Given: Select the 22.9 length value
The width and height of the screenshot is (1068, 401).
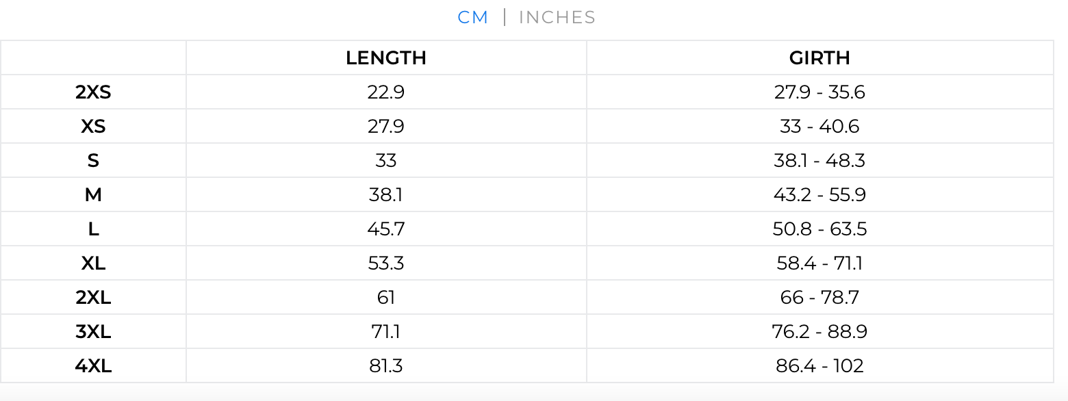Looking at the screenshot, I should [386, 92].
